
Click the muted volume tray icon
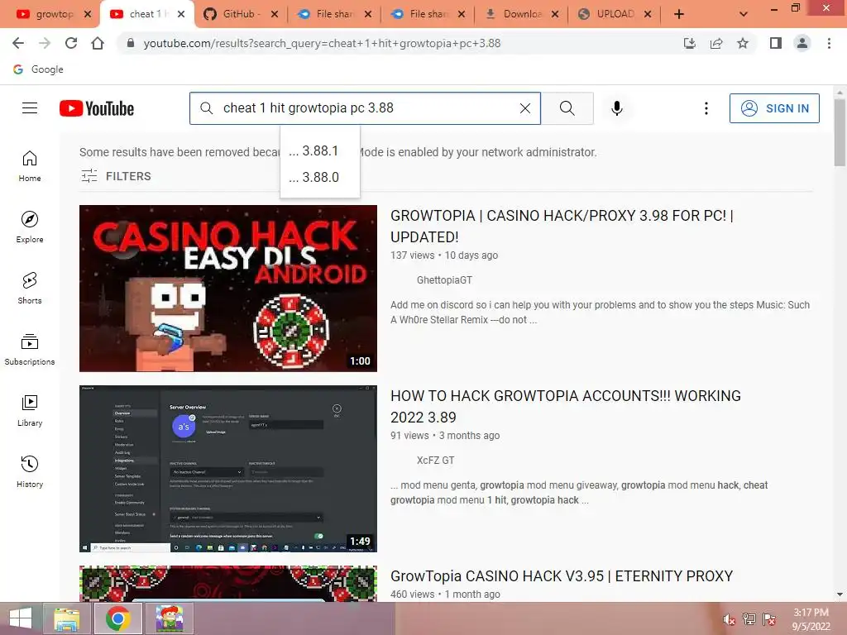pos(729,620)
